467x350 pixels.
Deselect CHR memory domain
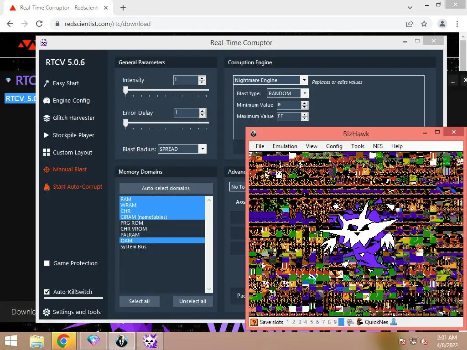[x=162, y=211]
